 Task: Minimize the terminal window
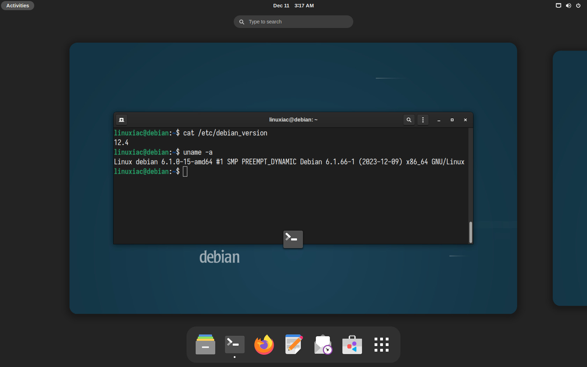tap(439, 120)
